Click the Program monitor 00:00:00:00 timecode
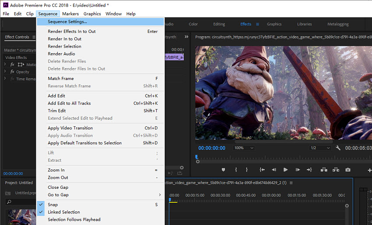Screen dimensions: 372x225 tap(212, 148)
